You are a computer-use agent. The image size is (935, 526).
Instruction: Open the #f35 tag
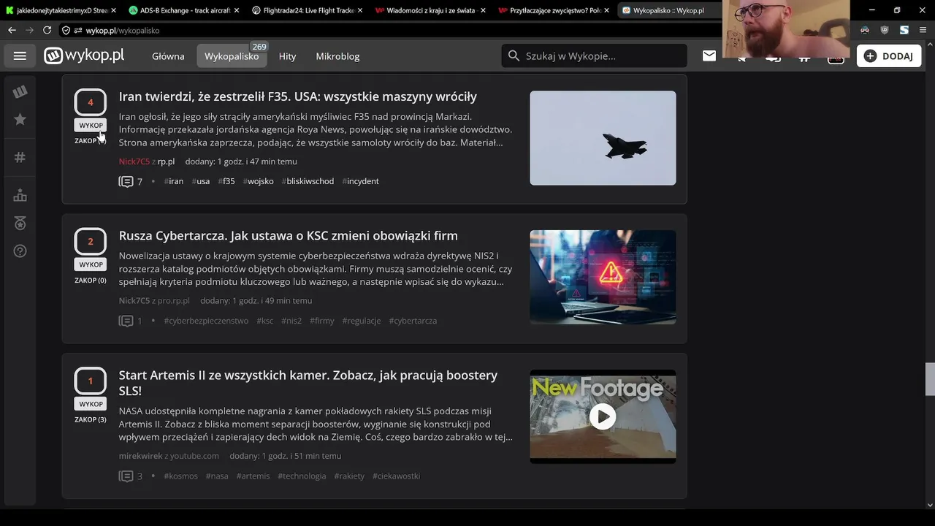(226, 181)
